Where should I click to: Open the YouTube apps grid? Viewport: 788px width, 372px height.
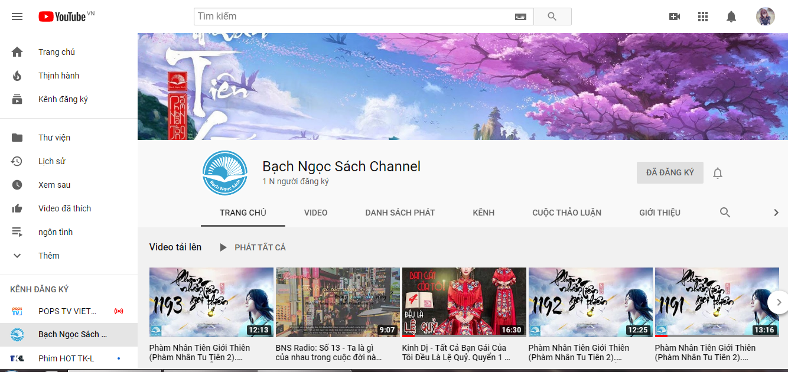coord(703,17)
